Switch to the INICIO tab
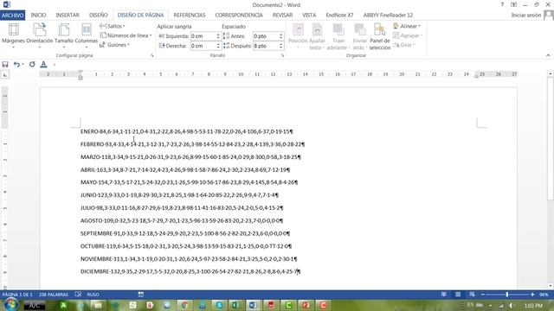The height and width of the screenshot is (311, 554). (38, 16)
